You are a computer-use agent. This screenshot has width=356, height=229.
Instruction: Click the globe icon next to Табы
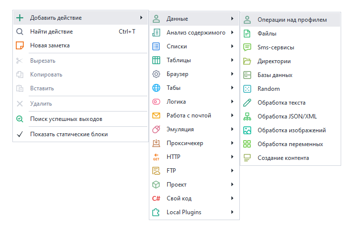(x=156, y=88)
